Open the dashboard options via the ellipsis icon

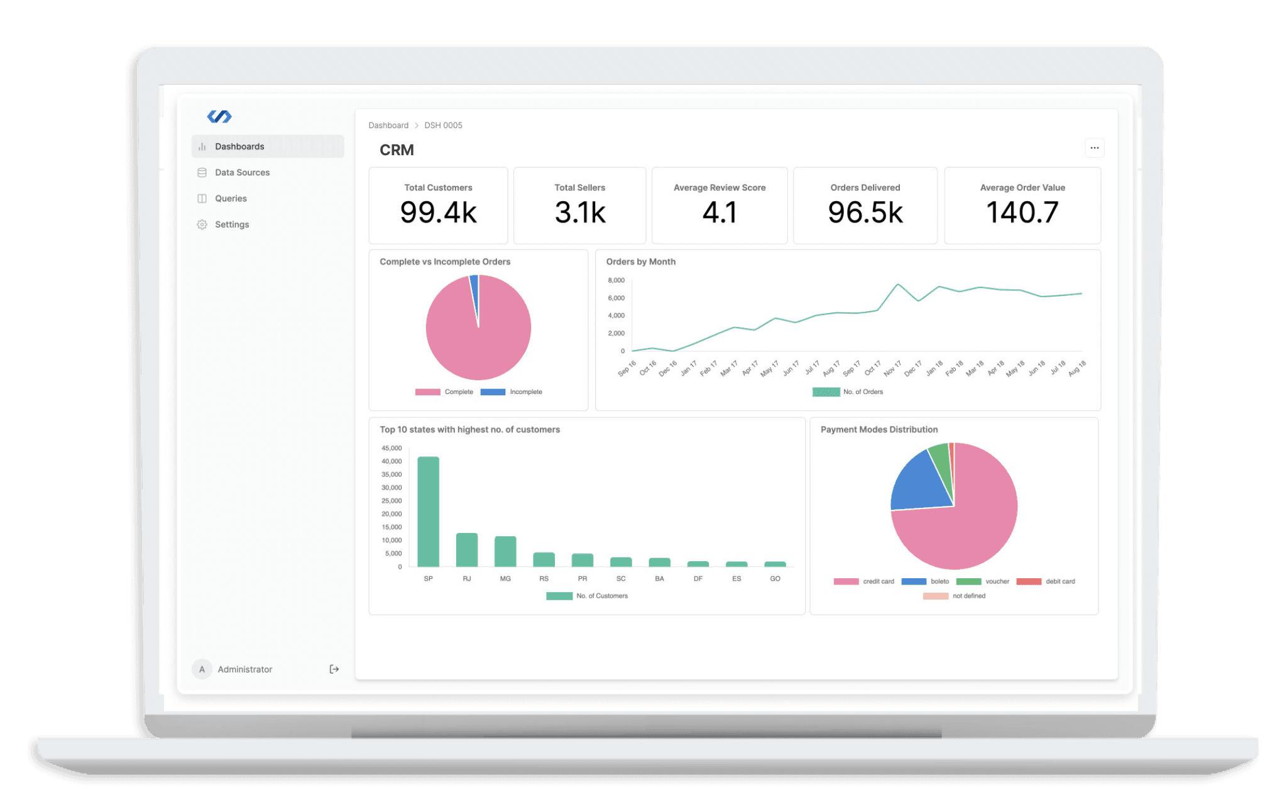coord(1094,148)
